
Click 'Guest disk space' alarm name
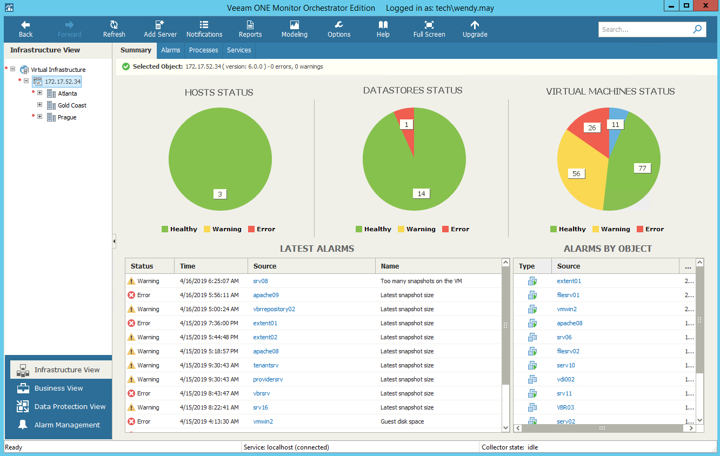(402, 421)
